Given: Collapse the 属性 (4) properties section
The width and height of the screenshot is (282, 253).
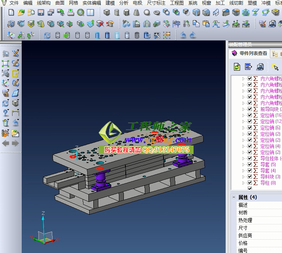Looking at the screenshot, I should coord(233,197).
